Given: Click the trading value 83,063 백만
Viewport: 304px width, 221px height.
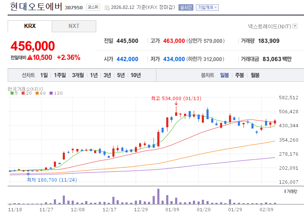Looking at the screenshot, I should click(x=277, y=59).
